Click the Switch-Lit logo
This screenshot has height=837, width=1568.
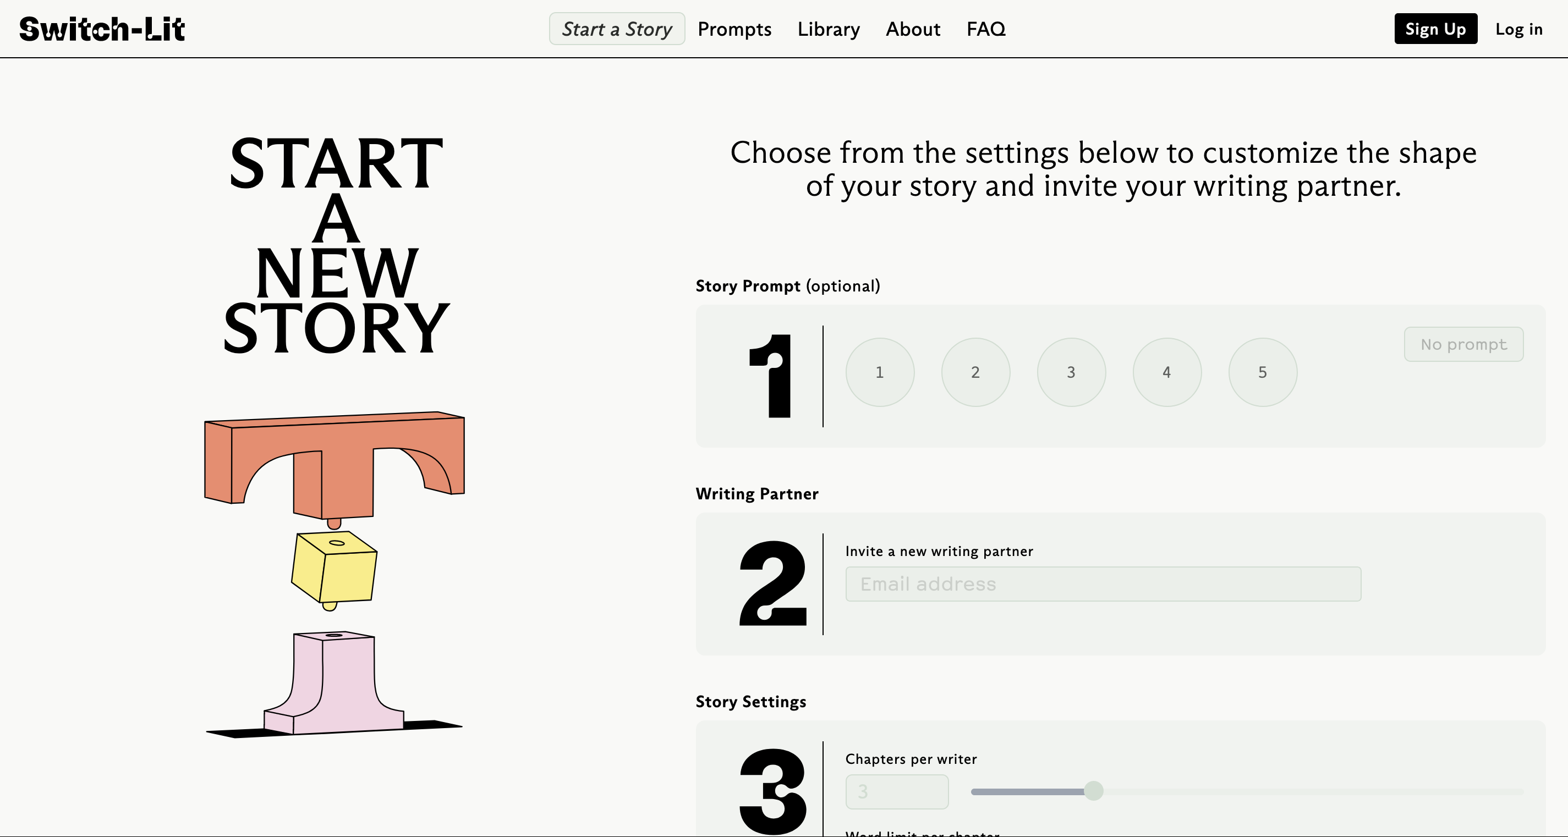pyautogui.click(x=102, y=29)
